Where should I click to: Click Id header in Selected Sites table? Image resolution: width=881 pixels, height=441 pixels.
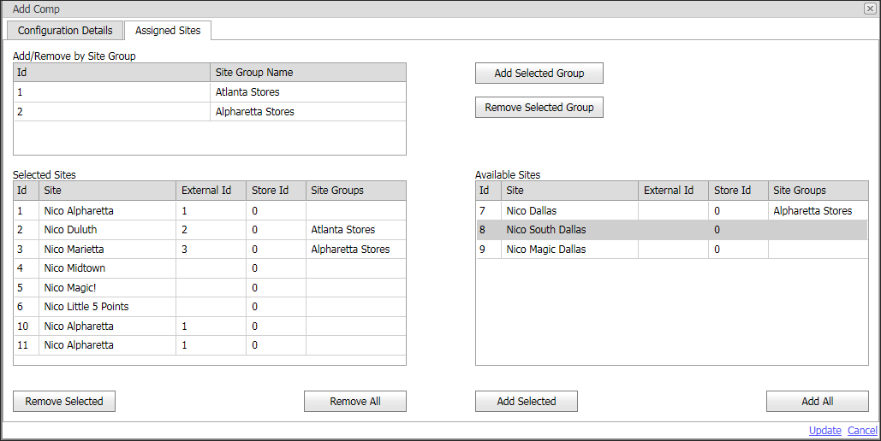[27, 191]
